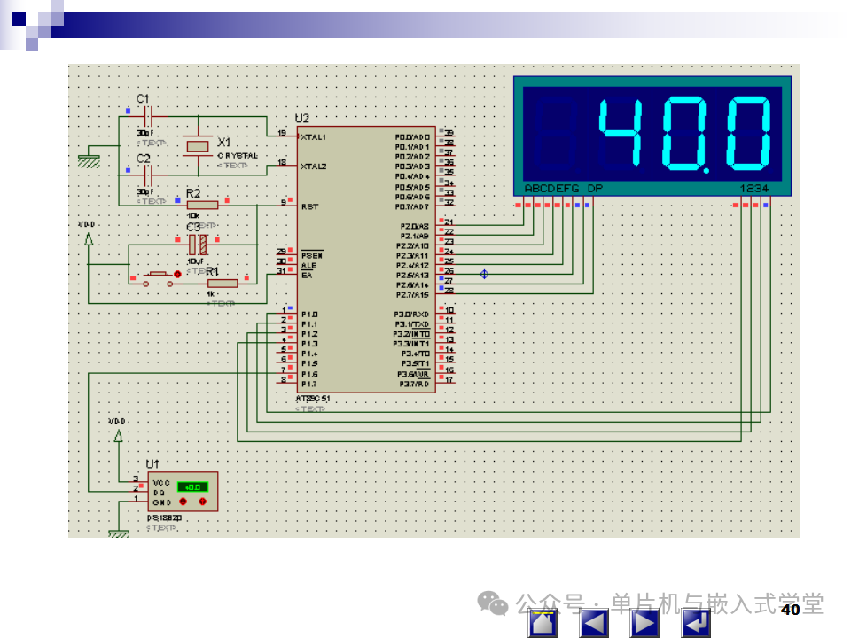Select the ground terminal below DS18B20
The image size is (851, 638).
click(x=118, y=533)
